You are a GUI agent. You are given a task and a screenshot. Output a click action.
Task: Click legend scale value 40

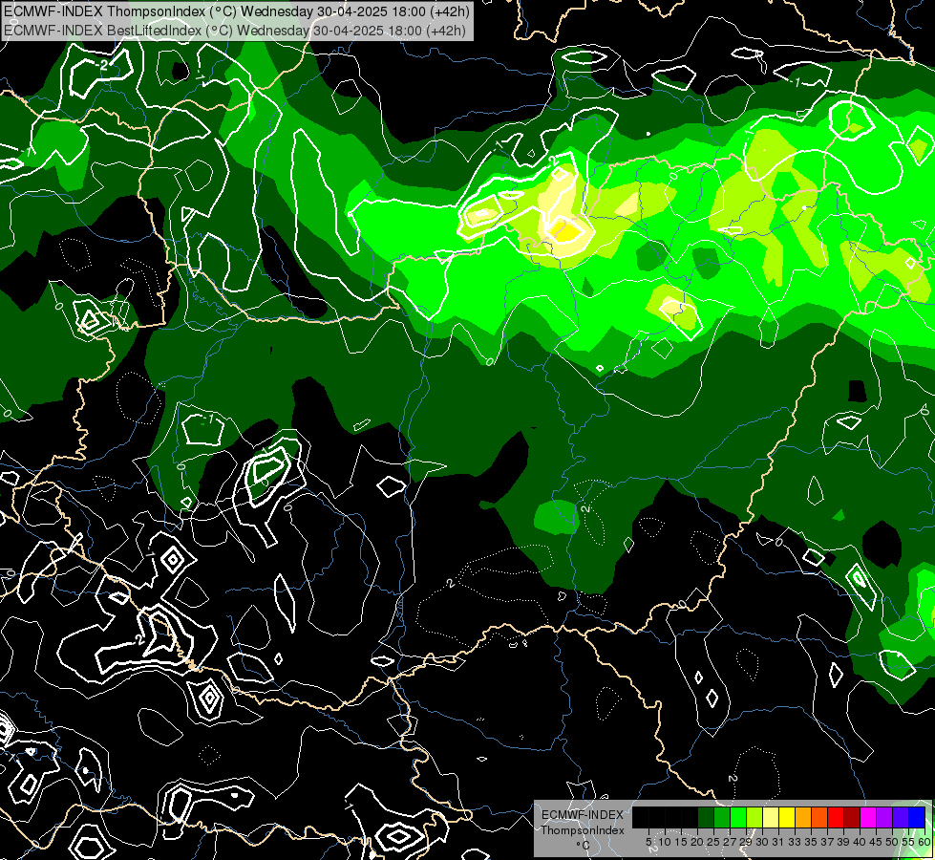tap(860, 842)
